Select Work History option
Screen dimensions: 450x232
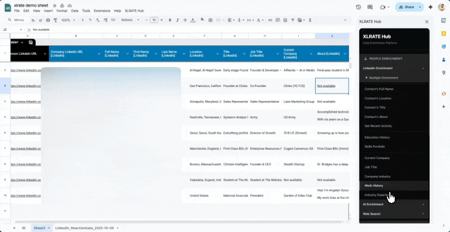394,186
